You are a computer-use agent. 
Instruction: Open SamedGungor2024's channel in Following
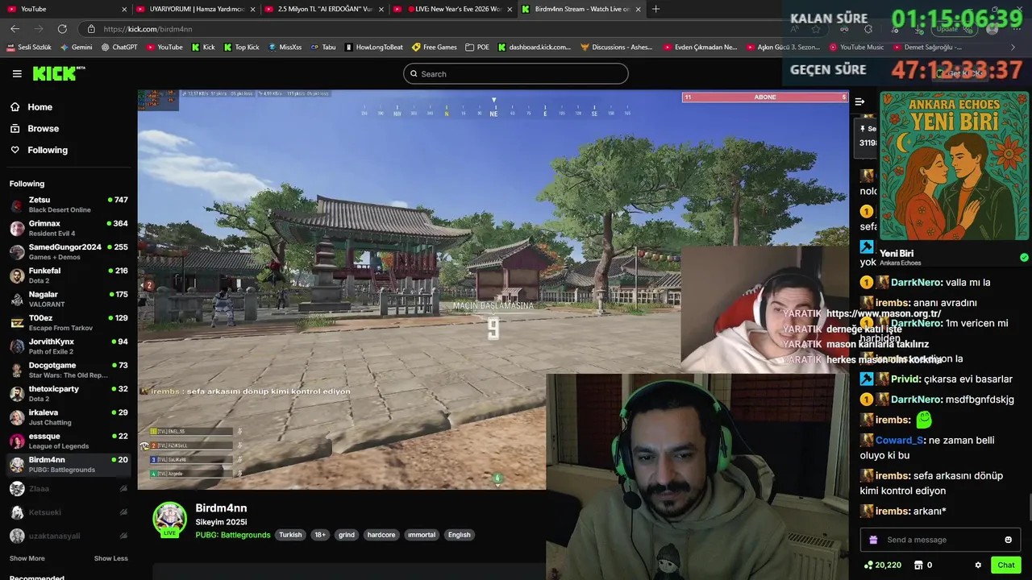point(69,252)
